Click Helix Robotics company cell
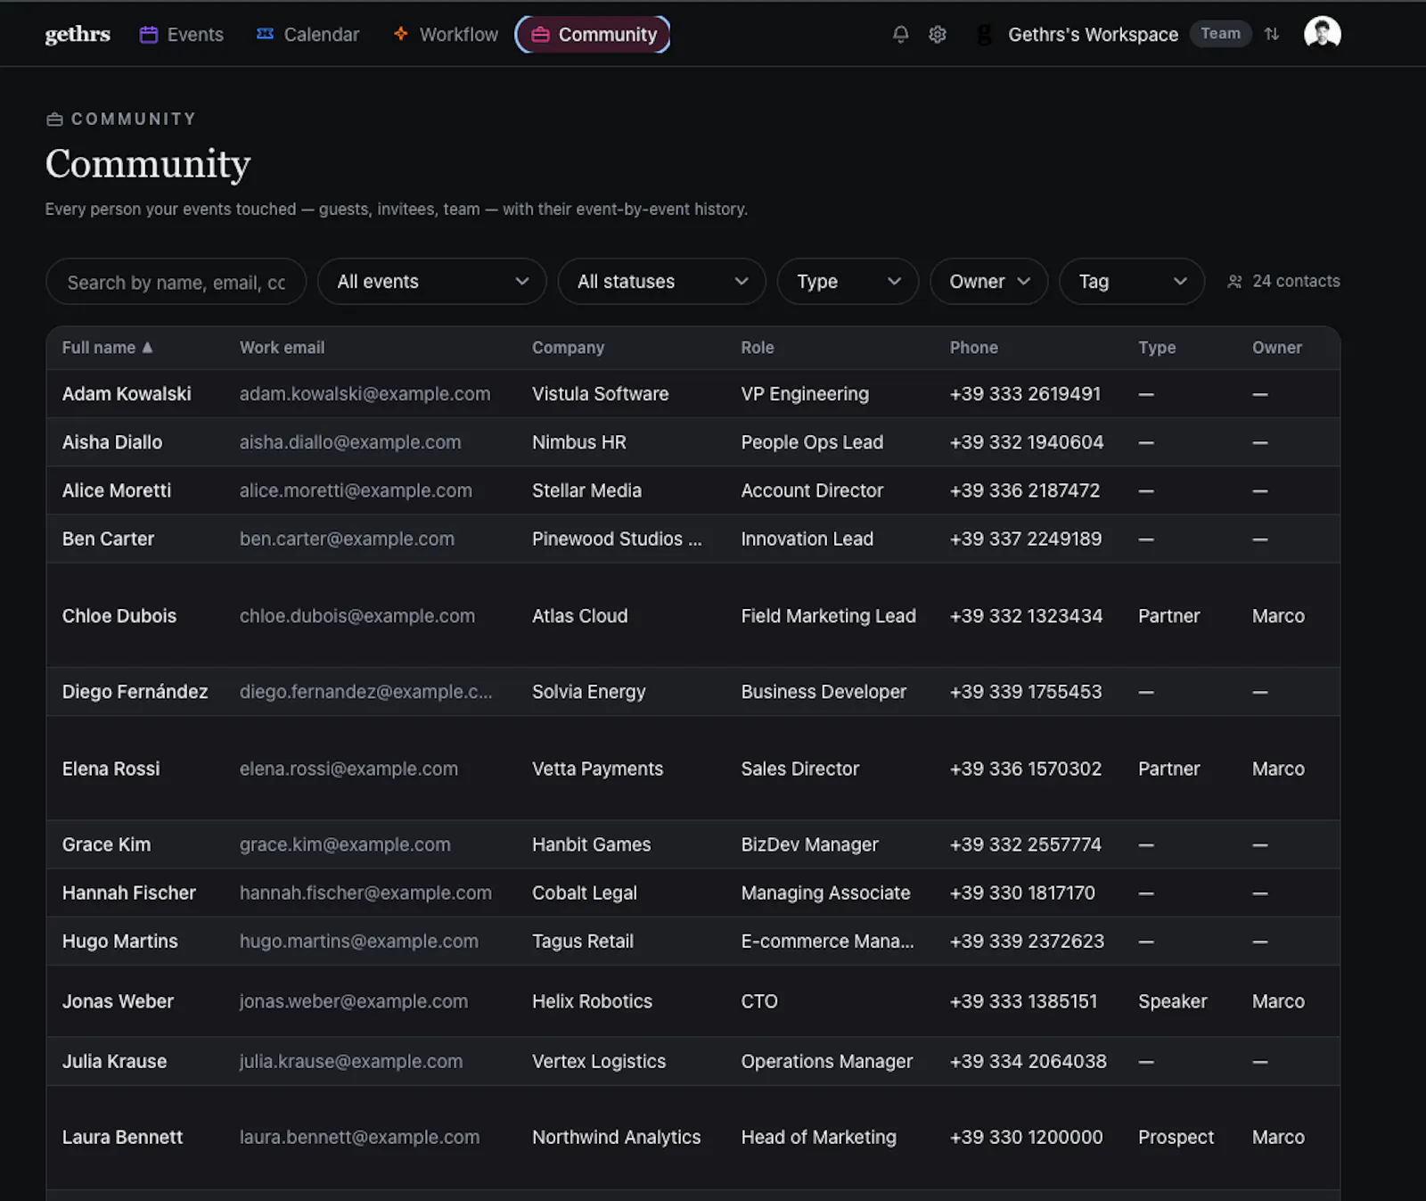 click(592, 1001)
